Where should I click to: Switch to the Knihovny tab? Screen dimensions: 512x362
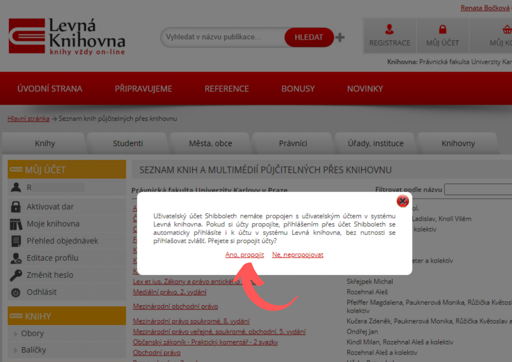pyautogui.click(x=458, y=143)
